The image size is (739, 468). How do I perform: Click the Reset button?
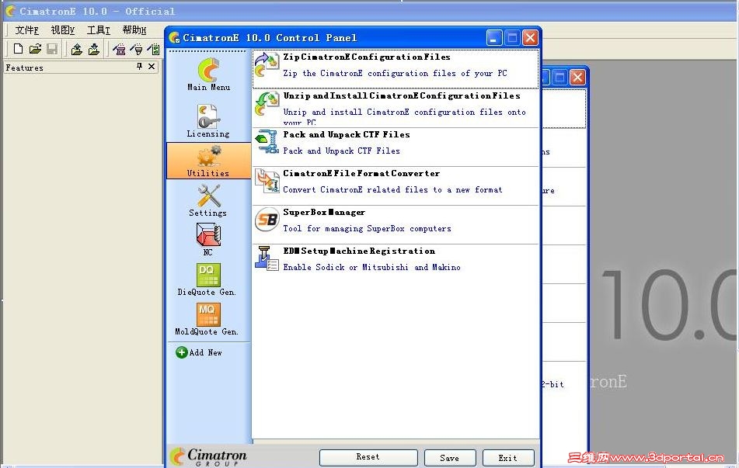point(368,457)
